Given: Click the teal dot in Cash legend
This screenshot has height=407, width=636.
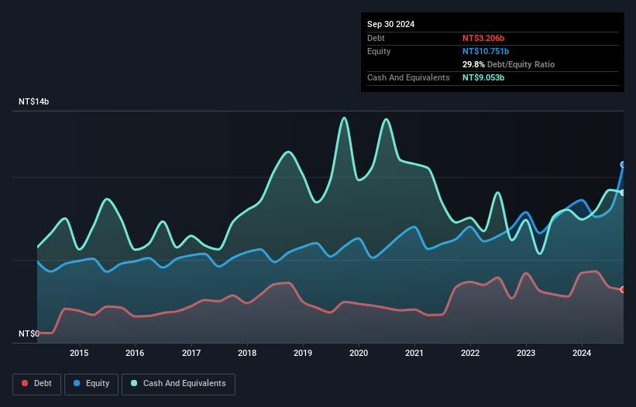Looking at the screenshot, I should tap(135, 384).
